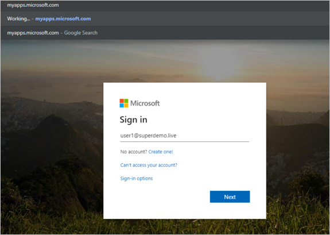This screenshot has width=330, height=235.
Task: Click the 'No account?' text
Action: pos(134,152)
